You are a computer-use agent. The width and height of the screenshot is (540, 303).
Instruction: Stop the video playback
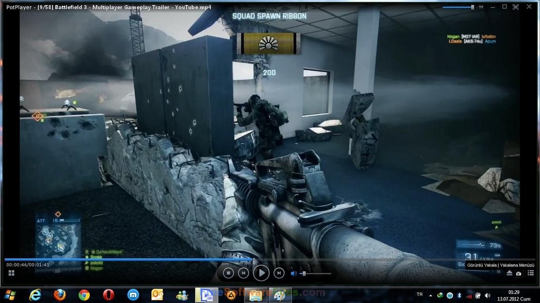point(228,273)
